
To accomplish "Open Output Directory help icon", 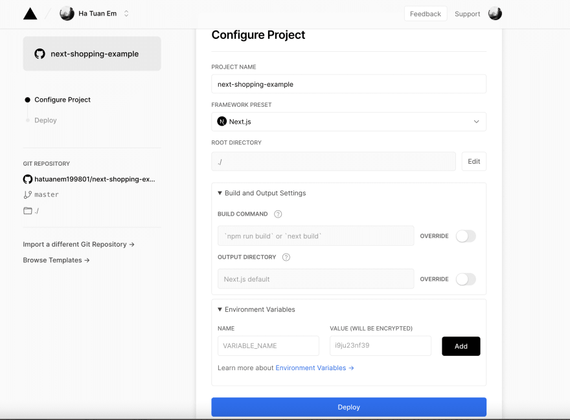I will [x=286, y=257].
